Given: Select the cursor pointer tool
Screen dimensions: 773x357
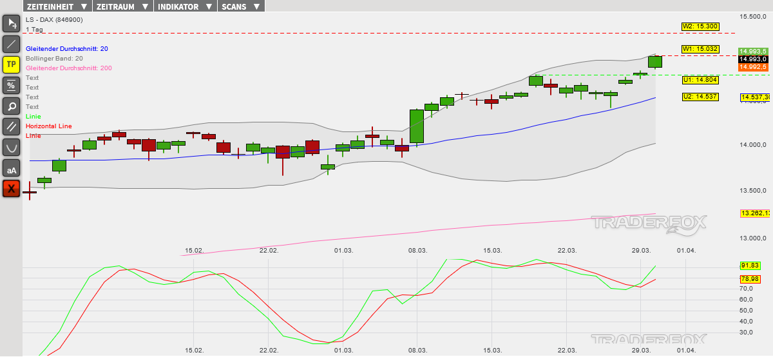Looking at the screenshot, I should 12,24.
